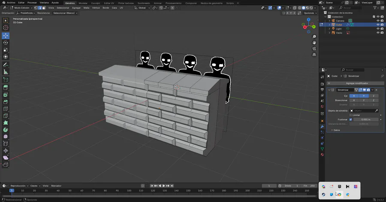Select the Move tool in the left toolbar
386x202 pixels.
pyautogui.click(x=6, y=35)
